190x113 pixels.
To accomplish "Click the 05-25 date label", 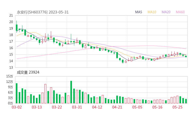I will click(177, 107).
